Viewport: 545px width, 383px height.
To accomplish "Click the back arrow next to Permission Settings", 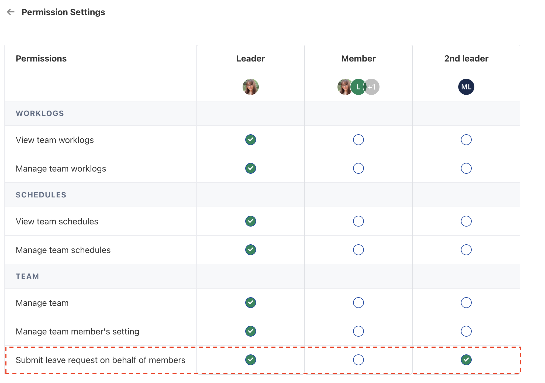I will (11, 12).
